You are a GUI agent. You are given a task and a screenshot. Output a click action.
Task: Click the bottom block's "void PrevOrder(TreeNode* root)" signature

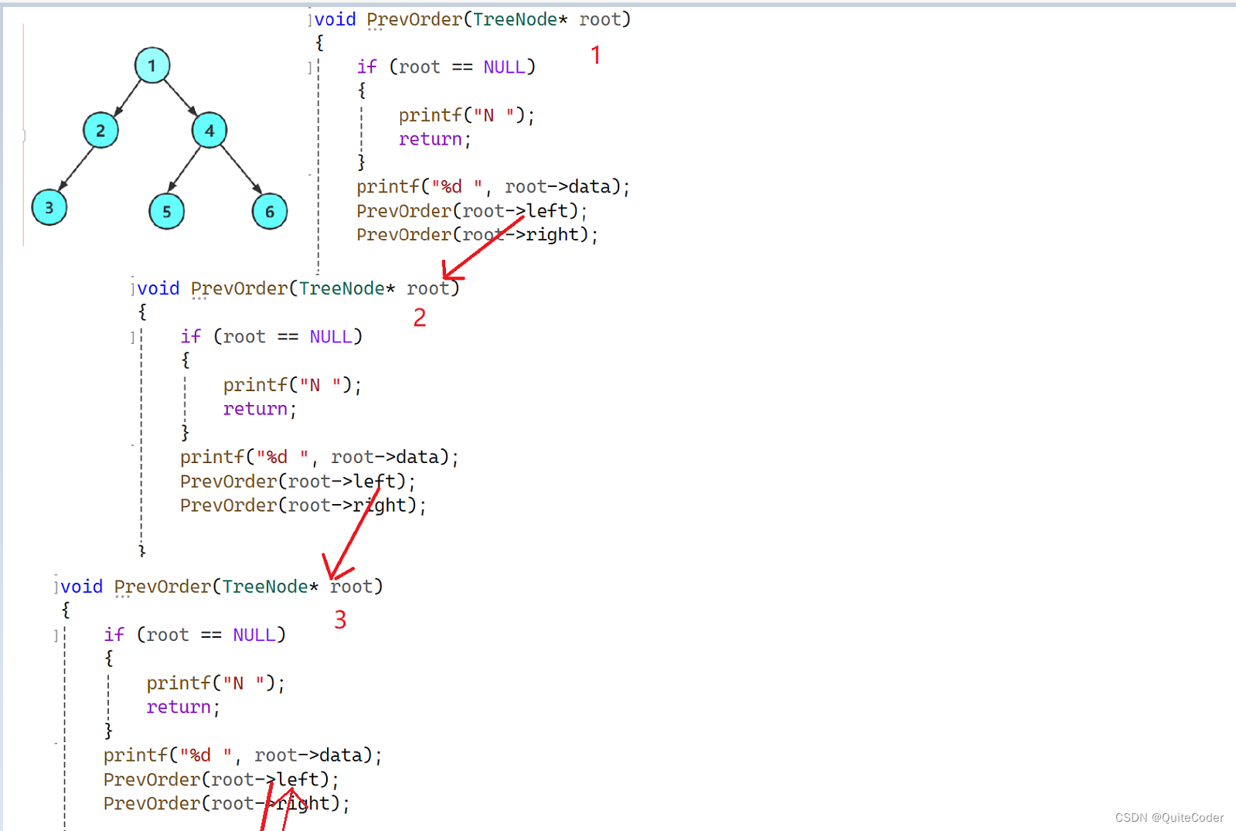[222, 587]
